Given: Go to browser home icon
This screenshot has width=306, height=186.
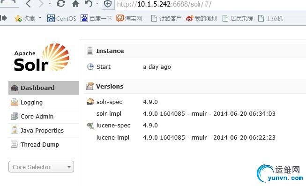Looking at the screenshot, I should click(x=75, y=4).
